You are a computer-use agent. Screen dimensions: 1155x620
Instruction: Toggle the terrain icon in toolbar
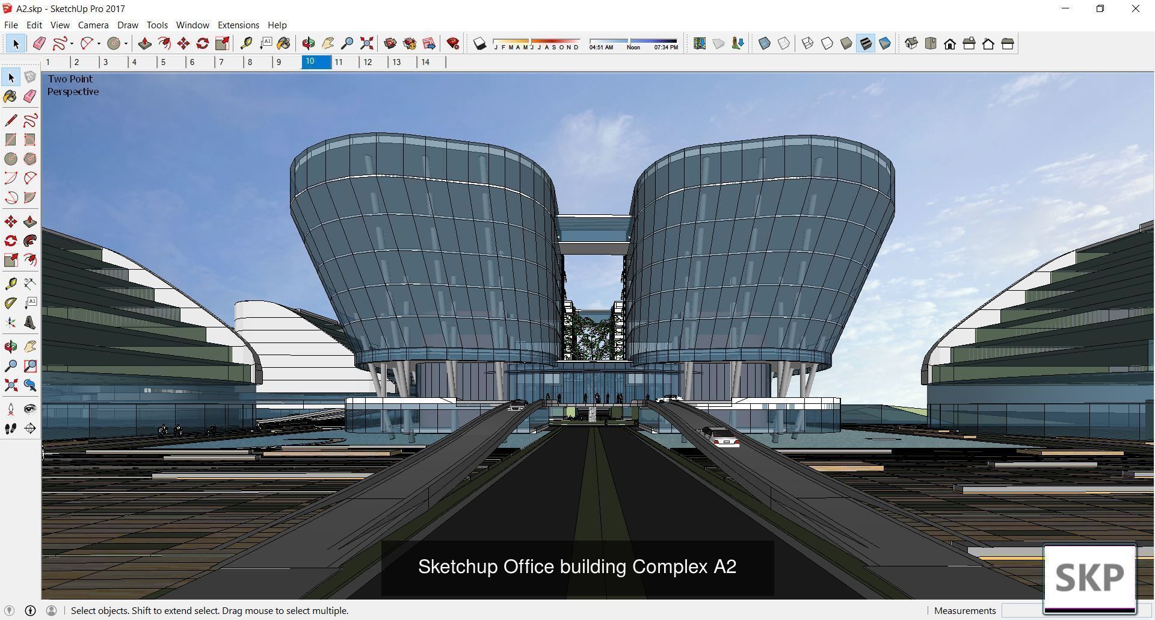pos(719,43)
